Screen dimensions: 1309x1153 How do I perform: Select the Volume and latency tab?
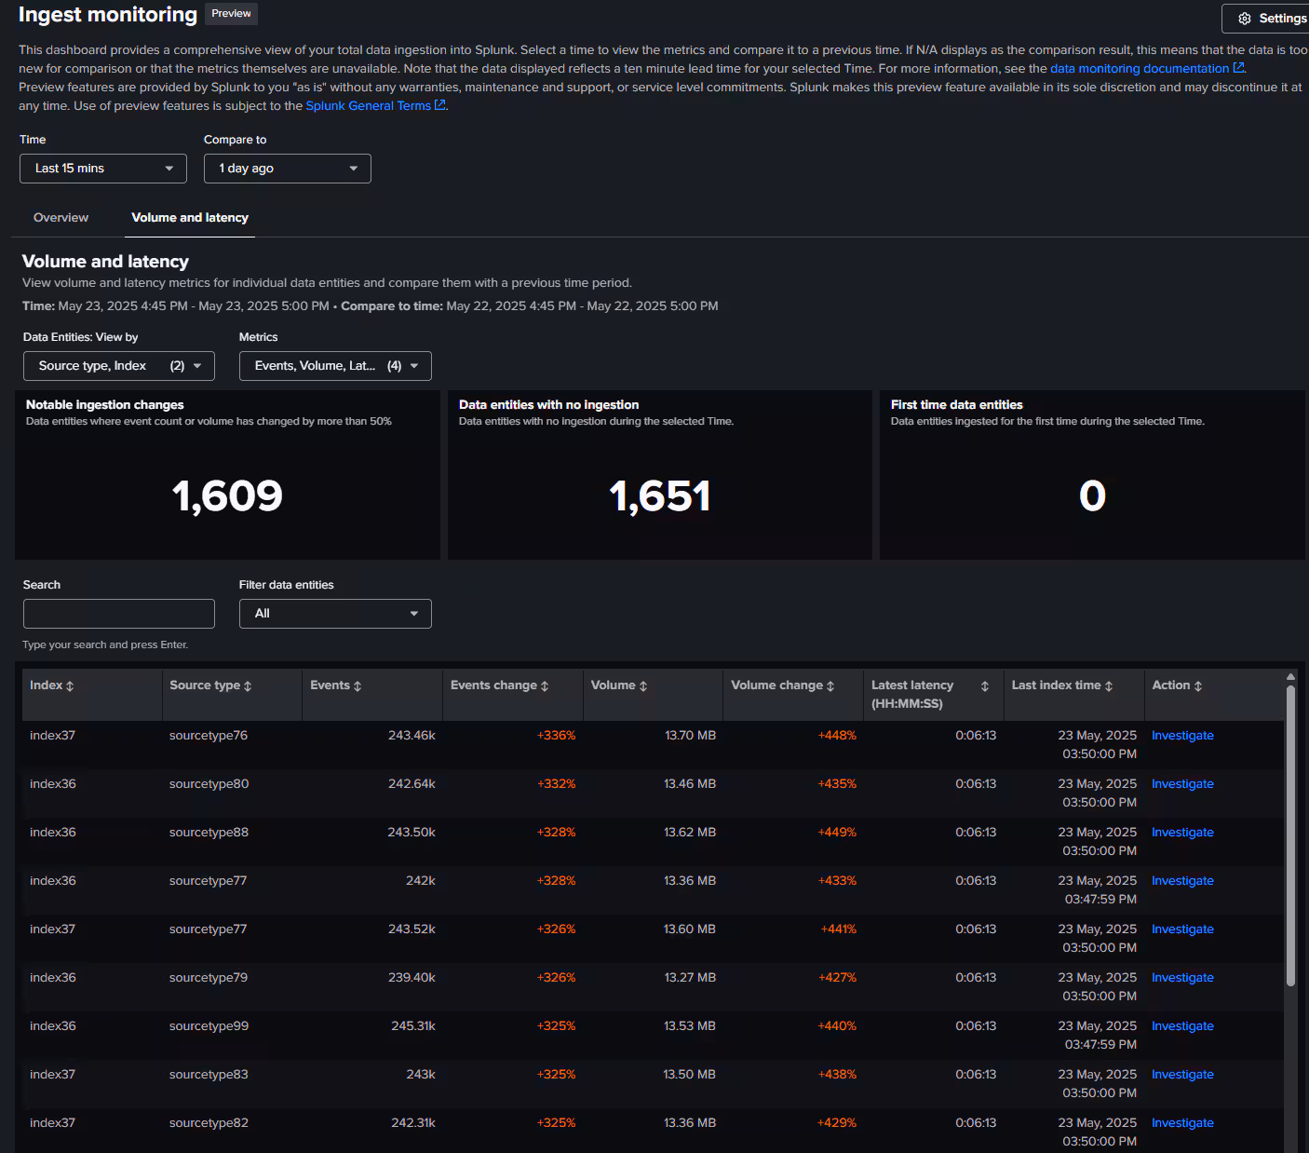point(190,218)
